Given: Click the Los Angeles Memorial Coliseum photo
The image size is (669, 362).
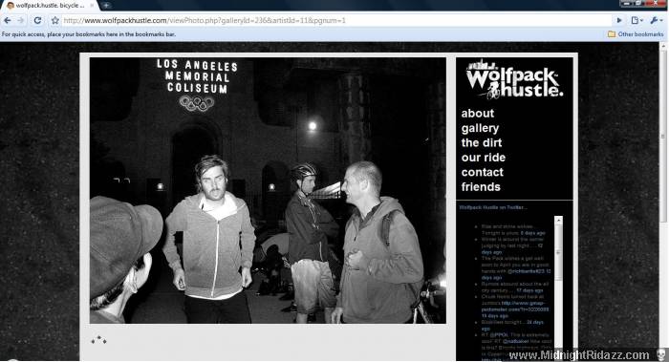Looking at the screenshot, I should click(268, 191).
